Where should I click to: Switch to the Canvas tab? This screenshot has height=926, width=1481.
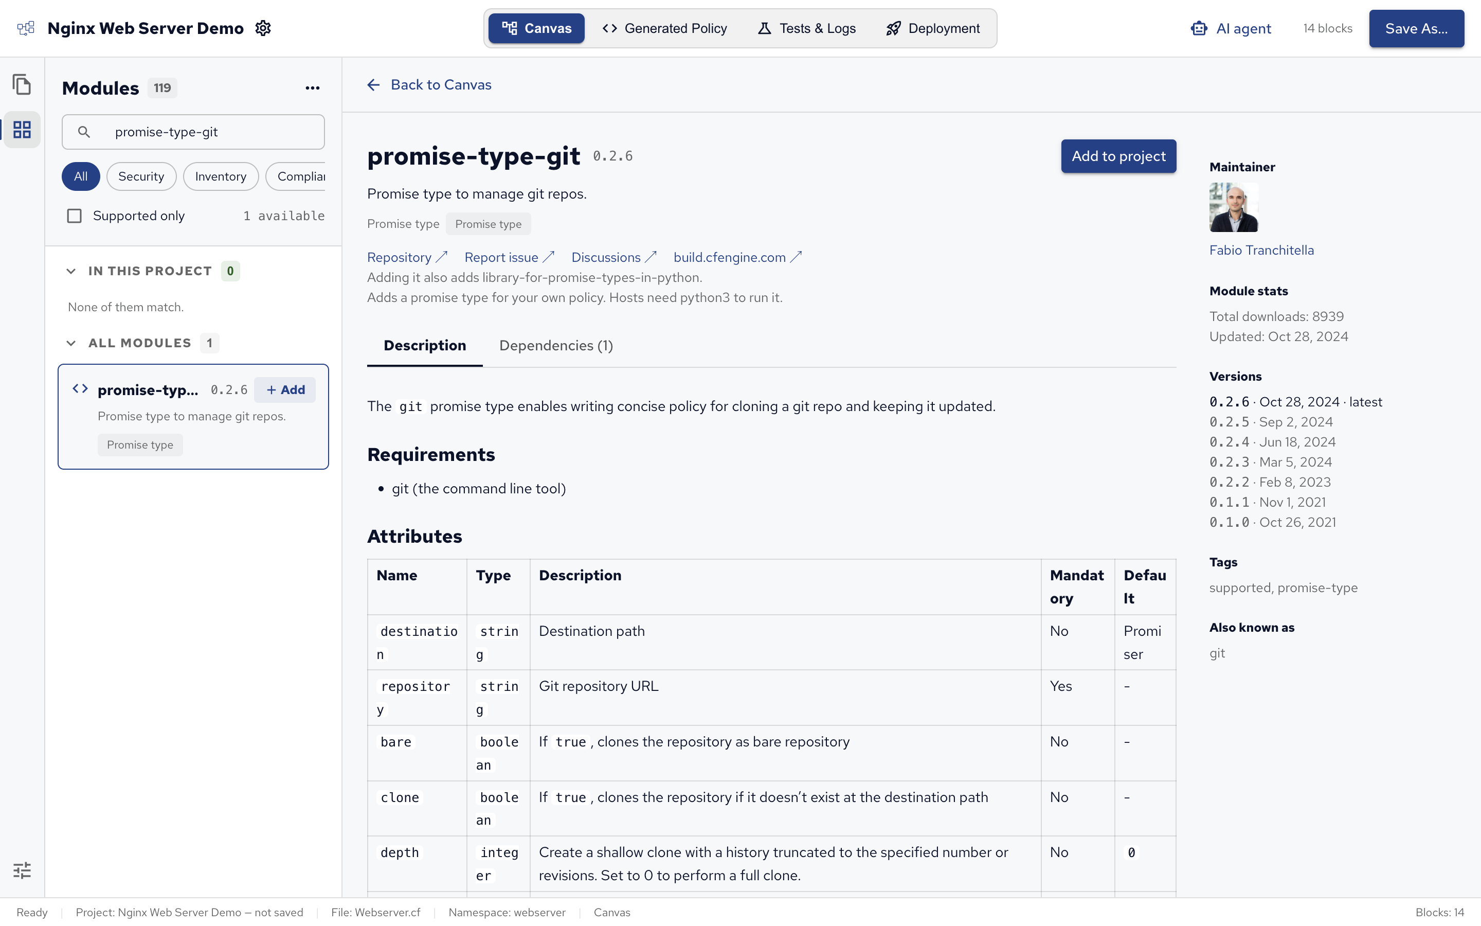[536, 28]
